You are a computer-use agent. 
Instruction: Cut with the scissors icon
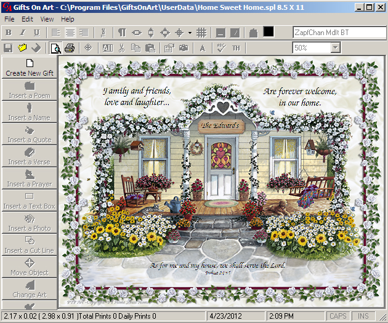pos(122,48)
